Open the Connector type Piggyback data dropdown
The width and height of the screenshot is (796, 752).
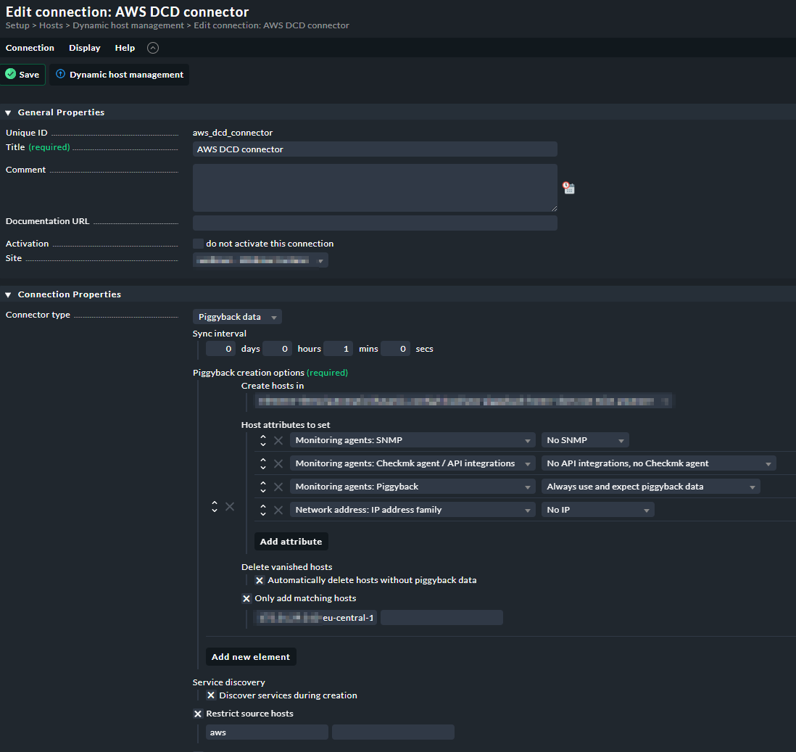click(237, 317)
